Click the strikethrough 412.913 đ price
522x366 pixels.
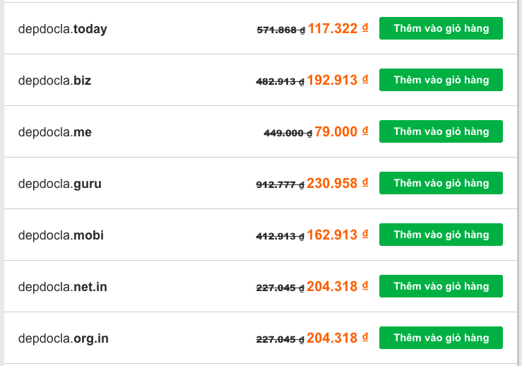[280, 237]
